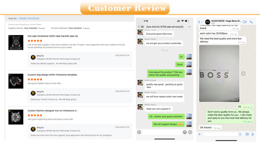Image resolution: width=260 pixels, height=143 pixels.
Task: Tap the forward arrow beside the BOSS image
Action: [243, 73]
